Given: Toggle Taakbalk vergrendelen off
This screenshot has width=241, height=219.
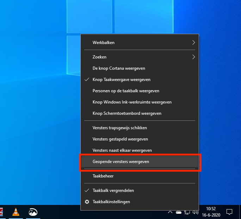Looking at the screenshot, I should [x=113, y=190].
